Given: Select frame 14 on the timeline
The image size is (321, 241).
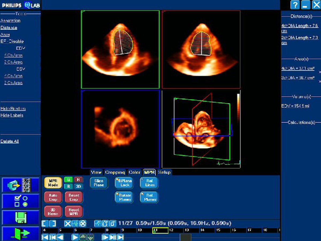Looking at the screenshot, I should tap(202, 230).
